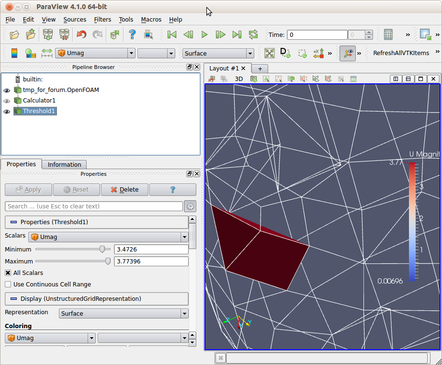Collapse the Display (UnstructuredGridRepresentation) section

pos(96,299)
